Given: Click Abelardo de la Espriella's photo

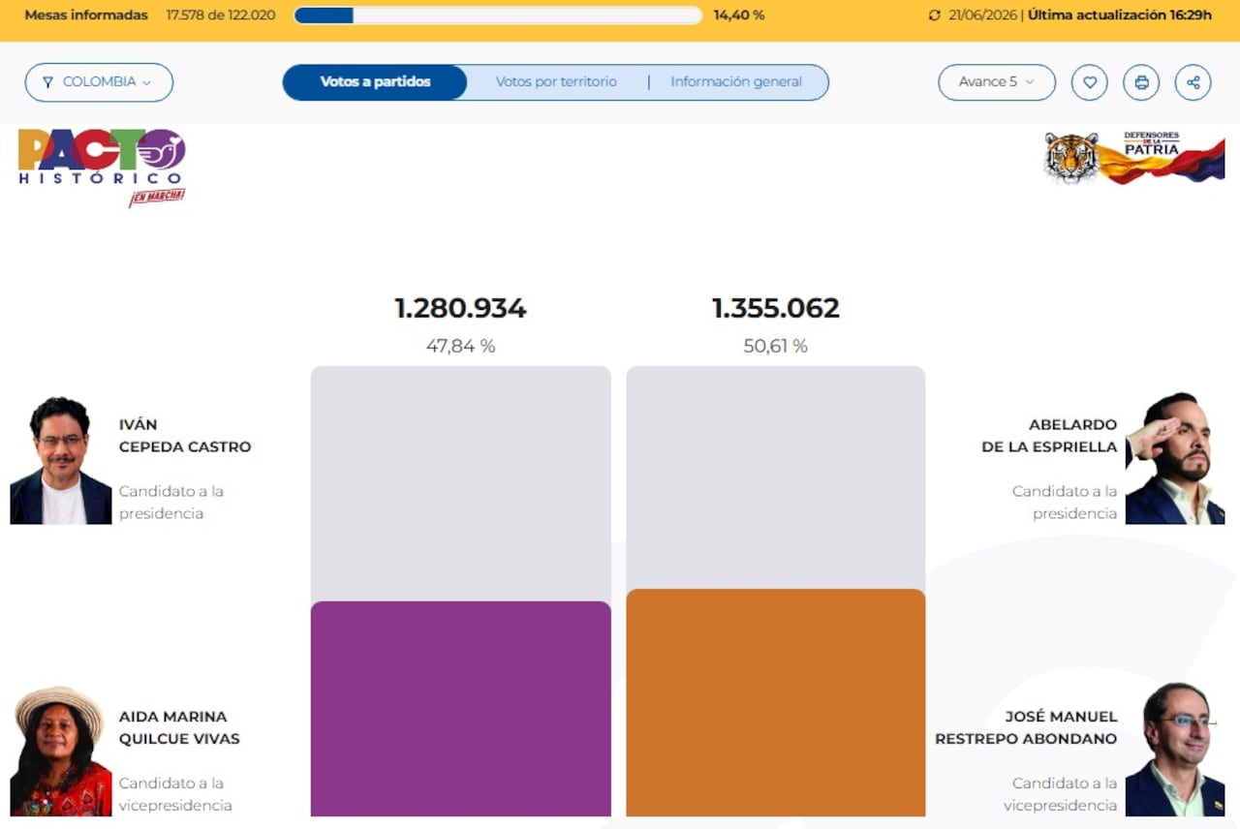Looking at the screenshot, I should [1175, 458].
